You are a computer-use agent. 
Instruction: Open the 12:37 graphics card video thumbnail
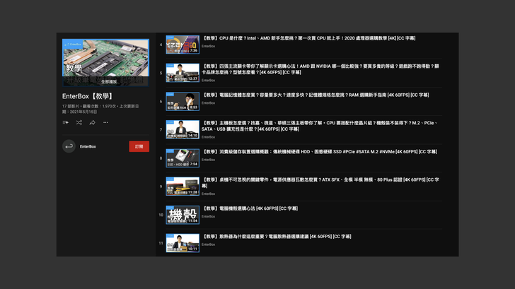click(183, 73)
